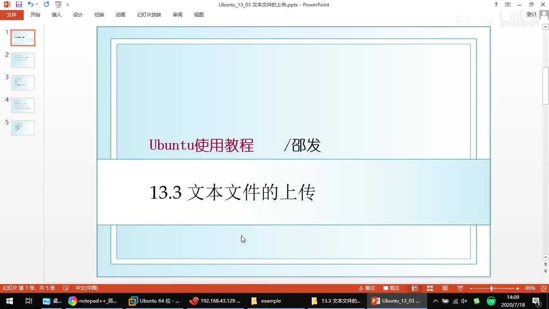
Task: Click the battery tray icon
Action: [446, 301]
